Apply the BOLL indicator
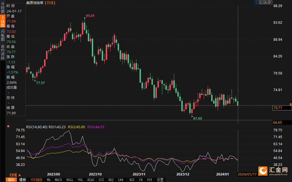Viewport: 292px width, 182px height. pos(70,180)
